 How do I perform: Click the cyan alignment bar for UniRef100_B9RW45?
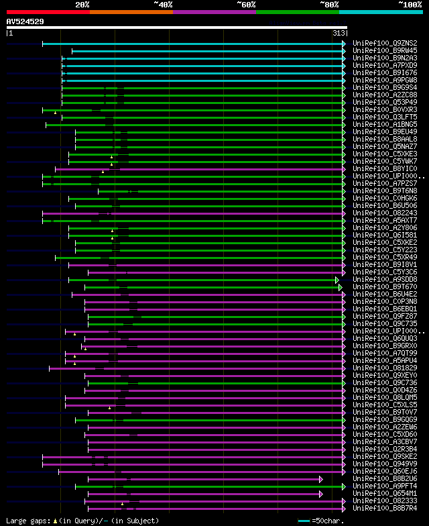pos(207,51)
